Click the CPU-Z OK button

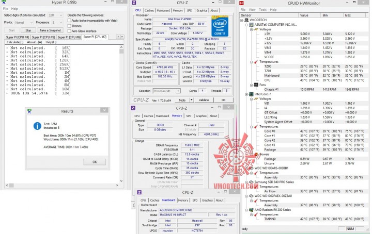(224, 100)
